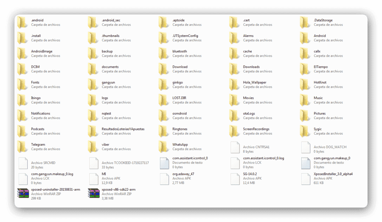
Task: Click the 'ginkgo' folder name
Action: click(177, 83)
